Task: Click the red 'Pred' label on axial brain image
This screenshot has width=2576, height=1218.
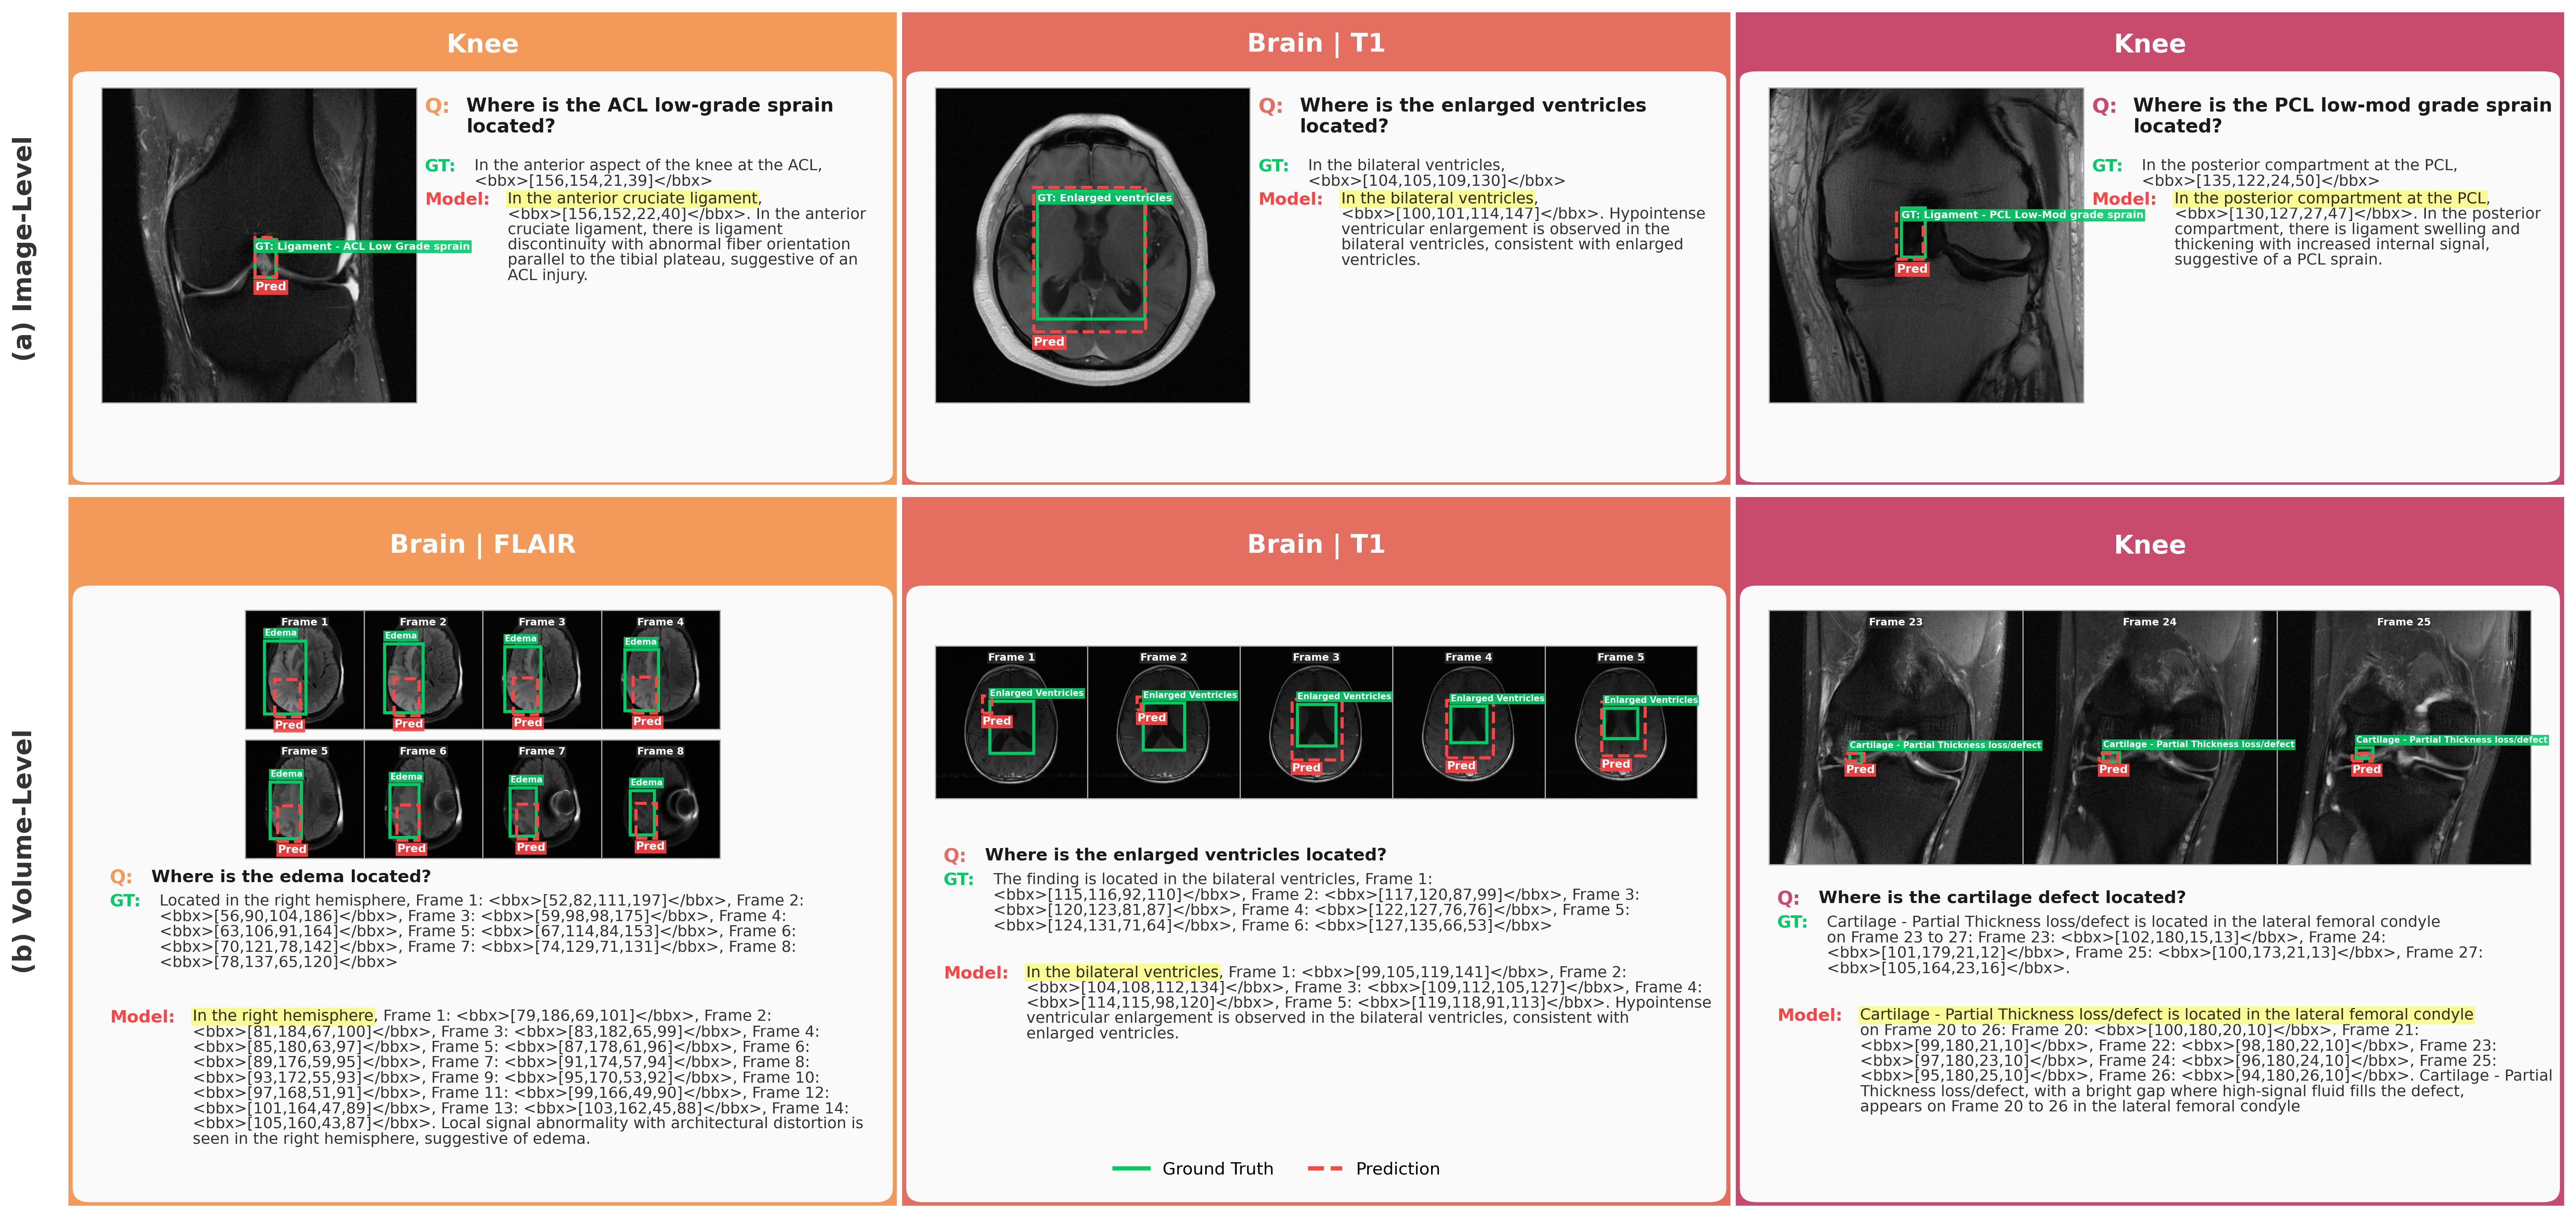Action: (x=1048, y=342)
